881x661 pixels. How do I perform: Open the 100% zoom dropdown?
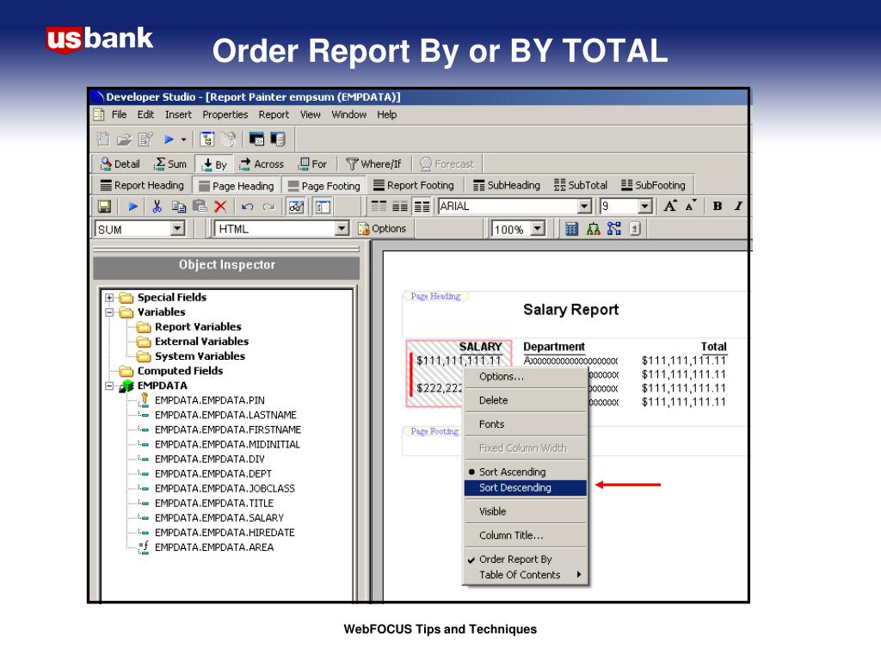tap(538, 229)
